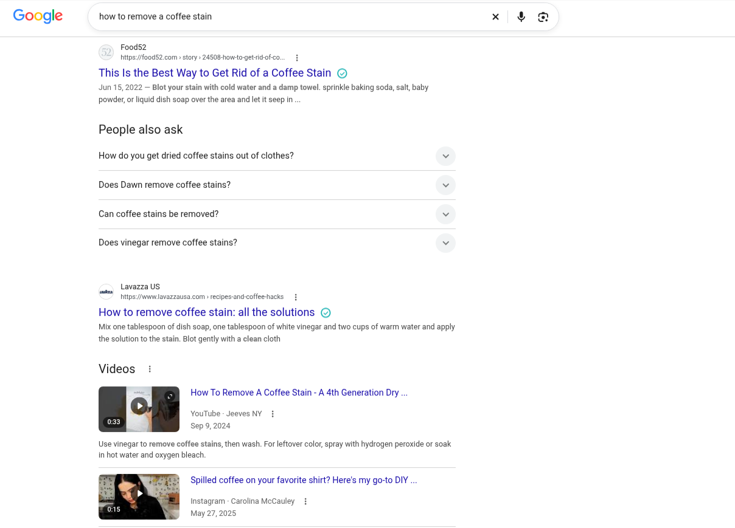Click the Food52 site favicon
This screenshot has height=528, width=735.
tap(106, 52)
